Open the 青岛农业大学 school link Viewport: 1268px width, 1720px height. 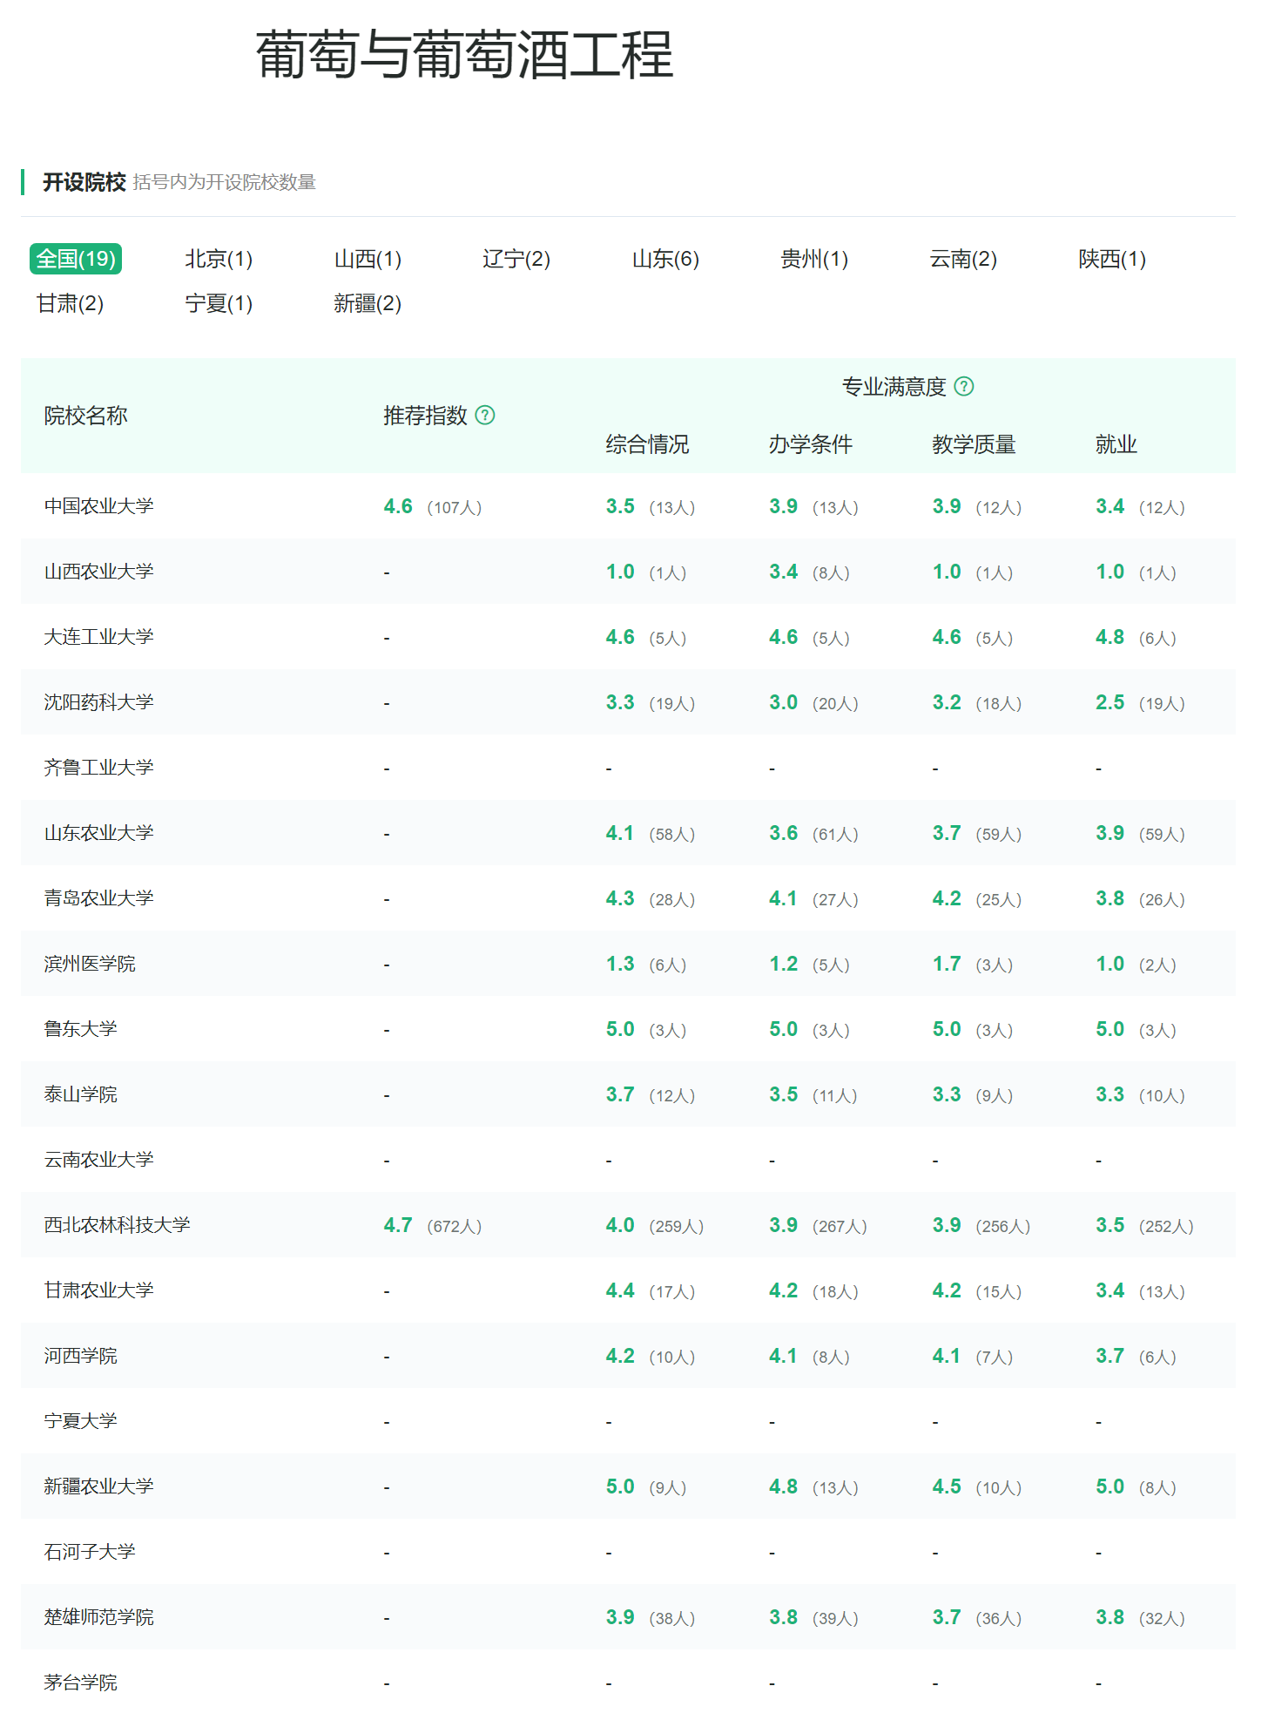point(98,898)
